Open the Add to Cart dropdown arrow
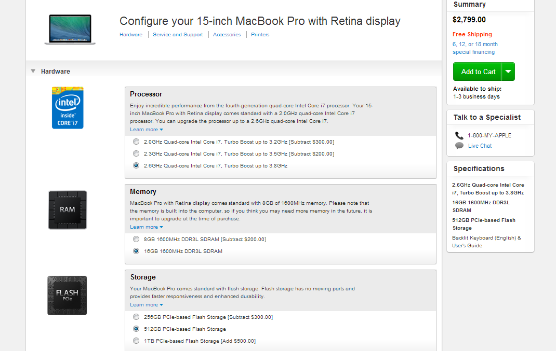556x351 pixels. pyautogui.click(x=508, y=72)
